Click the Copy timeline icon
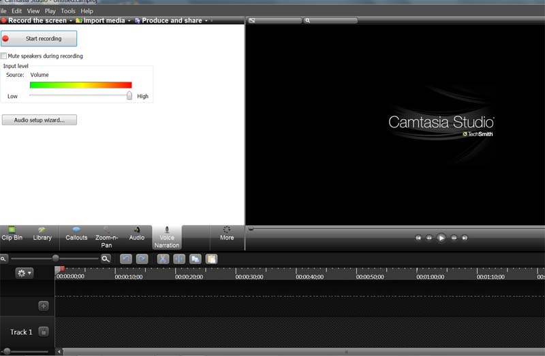The width and height of the screenshot is (545, 356). [x=196, y=259]
